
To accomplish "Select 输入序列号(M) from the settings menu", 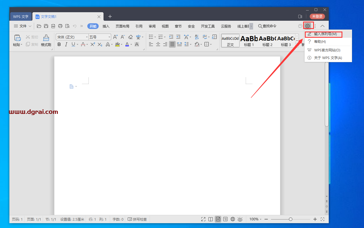I will click(x=325, y=34).
